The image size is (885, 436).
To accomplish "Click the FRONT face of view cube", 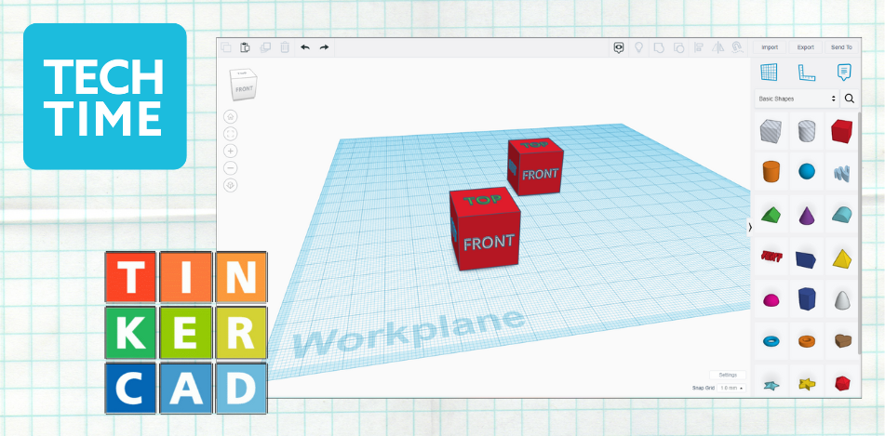I will (x=245, y=89).
